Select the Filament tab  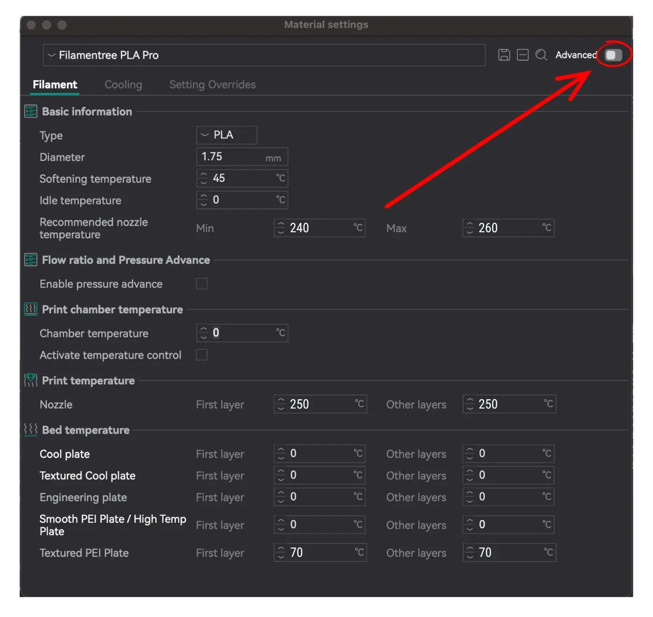55,84
